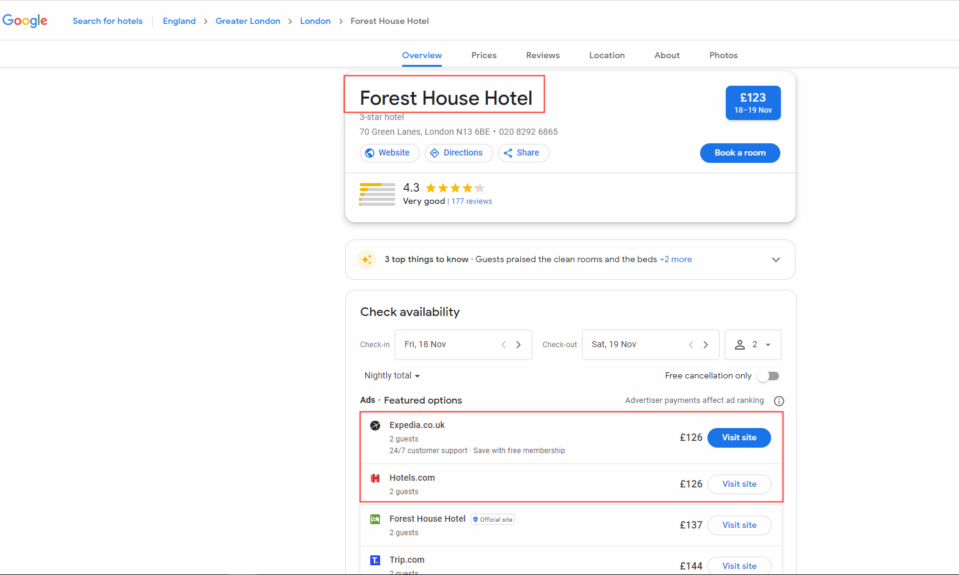Click the sparkle icon beside top things

tap(367, 260)
